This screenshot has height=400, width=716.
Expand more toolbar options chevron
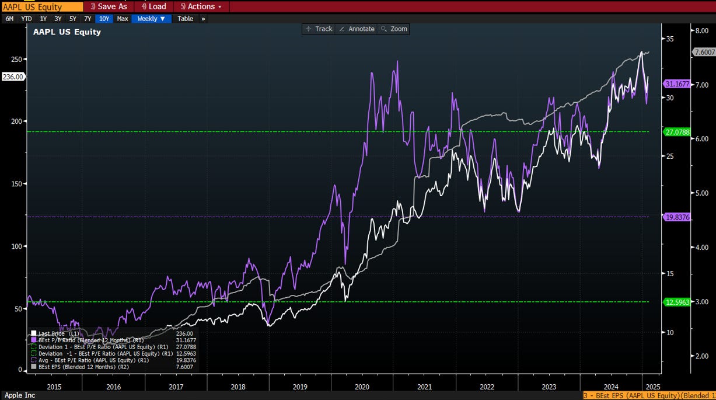(x=203, y=19)
